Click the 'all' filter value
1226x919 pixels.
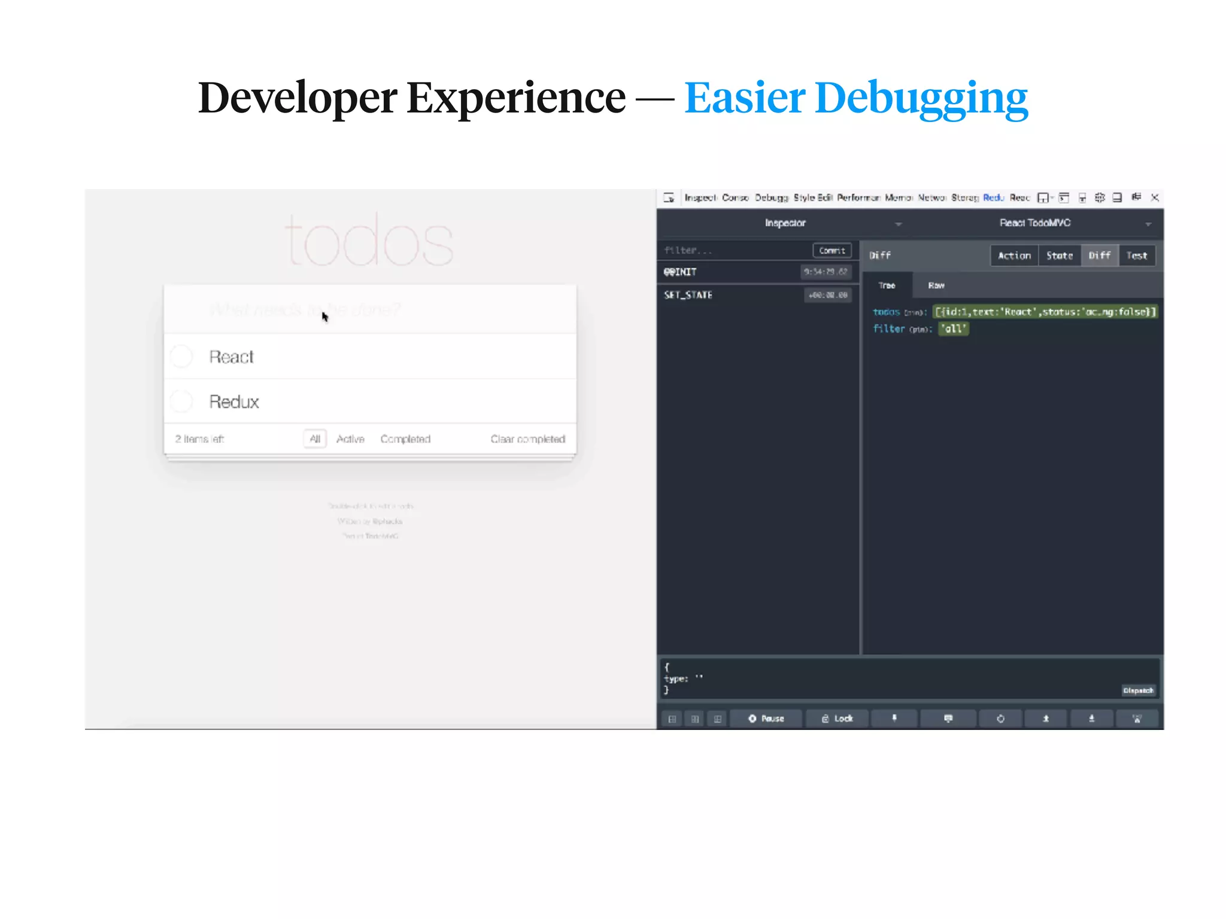[x=954, y=328]
